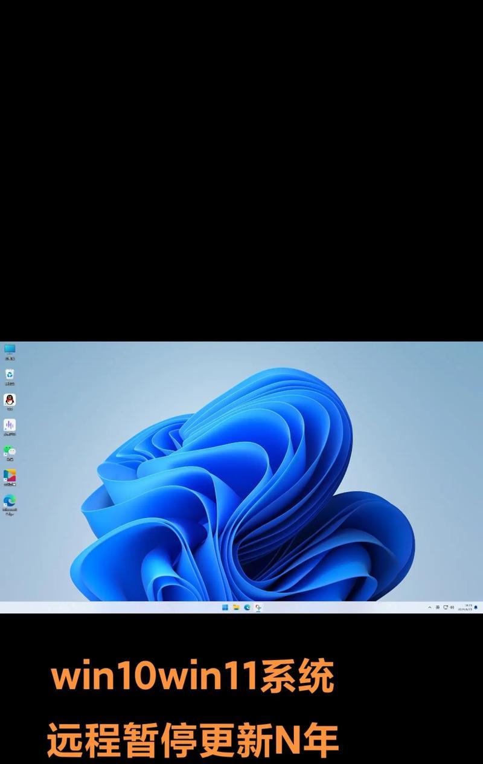
Task: Open the taskbar clock and date
Action: pos(465,607)
